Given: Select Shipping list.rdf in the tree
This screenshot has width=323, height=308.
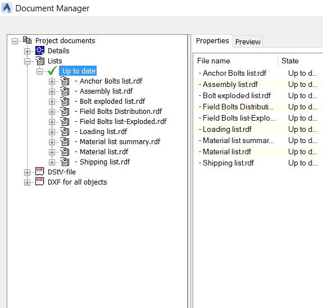Looking at the screenshot, I should click(x=102, y=162).
